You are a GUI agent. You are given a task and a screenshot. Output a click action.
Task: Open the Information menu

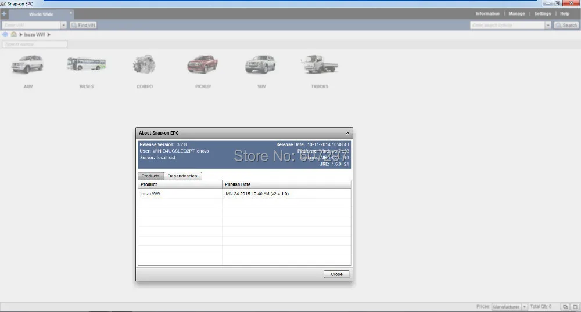pyautogui.click(x=487, y=14)
